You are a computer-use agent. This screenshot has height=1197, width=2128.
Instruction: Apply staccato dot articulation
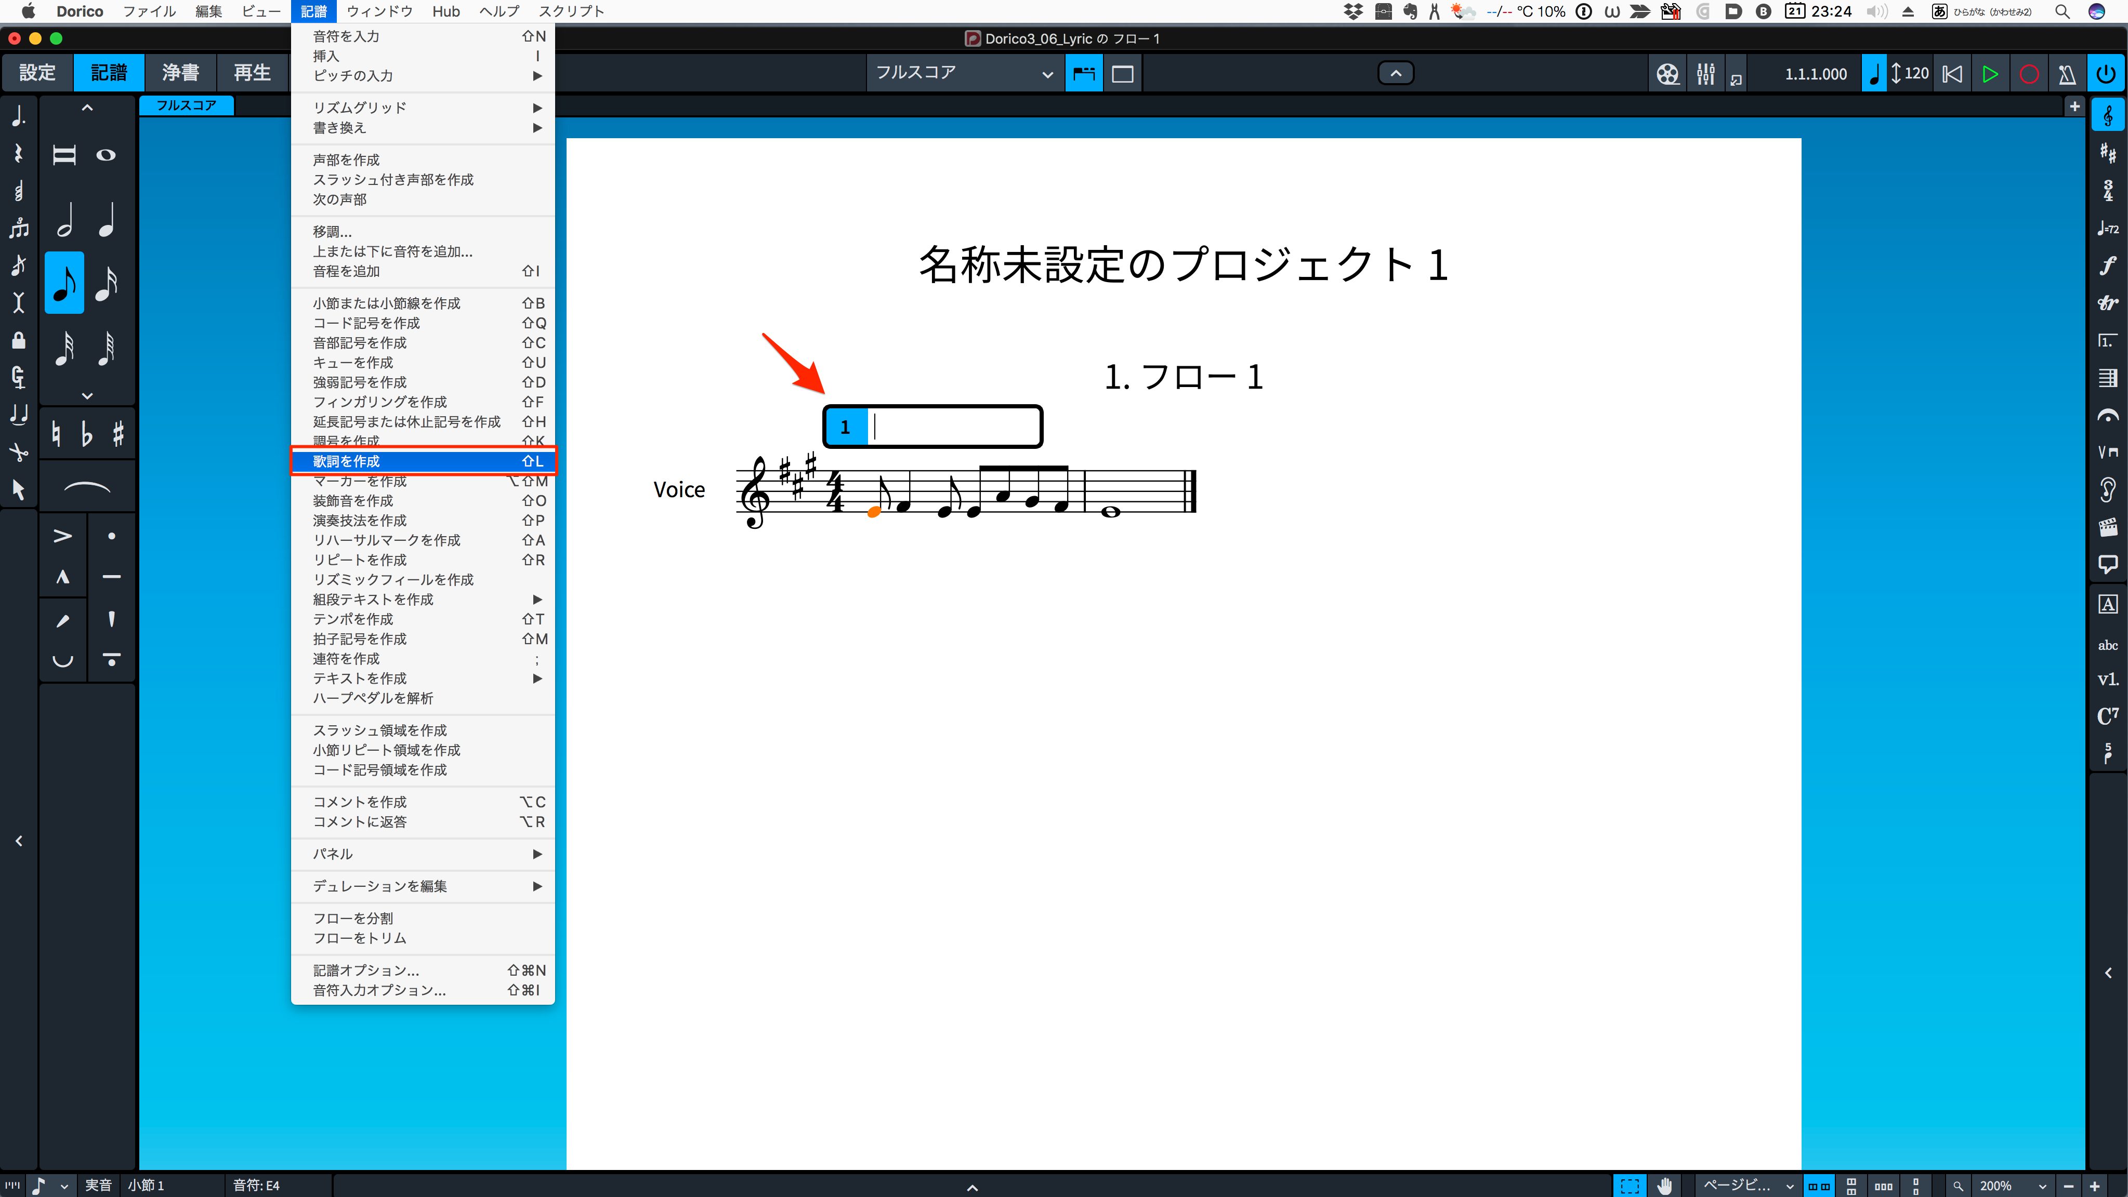[112, 537]
